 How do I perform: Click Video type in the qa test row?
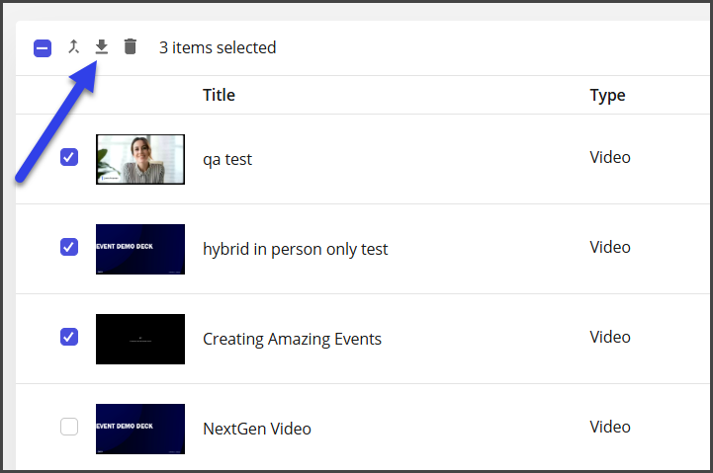tap(610, 157)
